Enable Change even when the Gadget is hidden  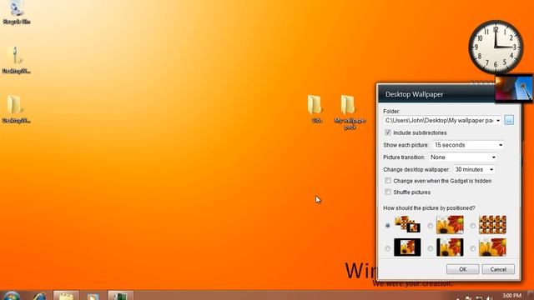387,181
